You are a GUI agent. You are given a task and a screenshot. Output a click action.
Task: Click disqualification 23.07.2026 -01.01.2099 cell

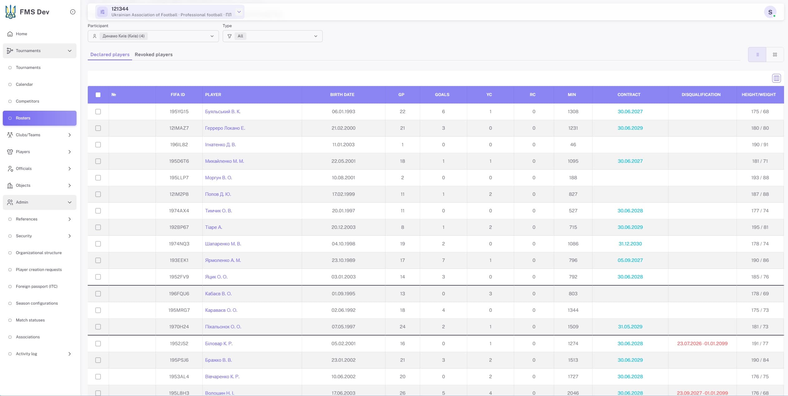point(702,344)
